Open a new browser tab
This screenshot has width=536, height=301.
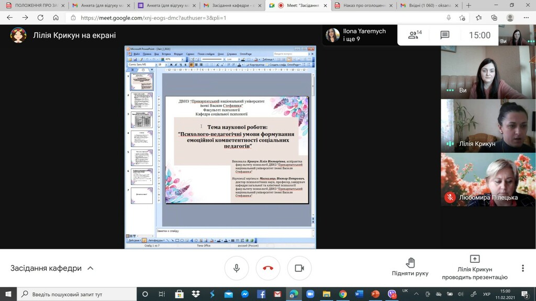tap(468, 5)
